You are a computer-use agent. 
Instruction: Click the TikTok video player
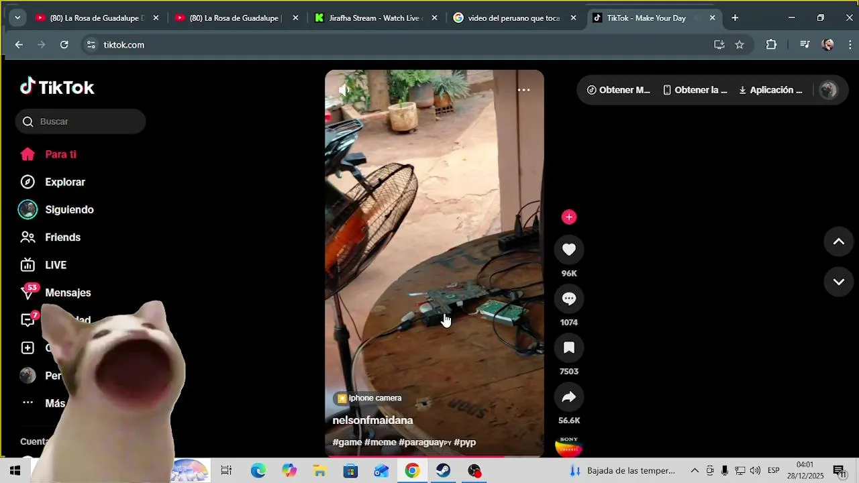pos(434,263)
